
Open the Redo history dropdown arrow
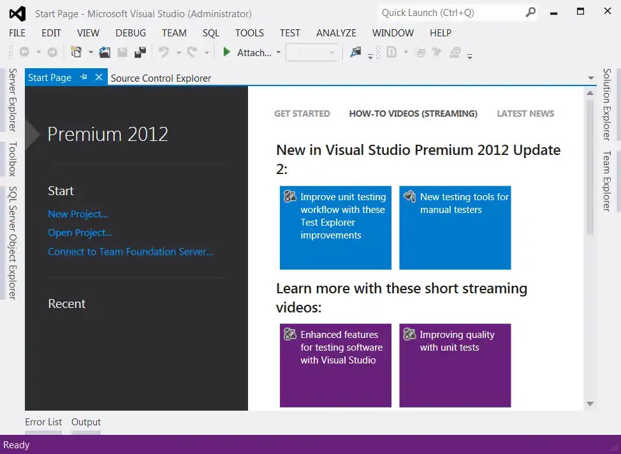point(207,52)
